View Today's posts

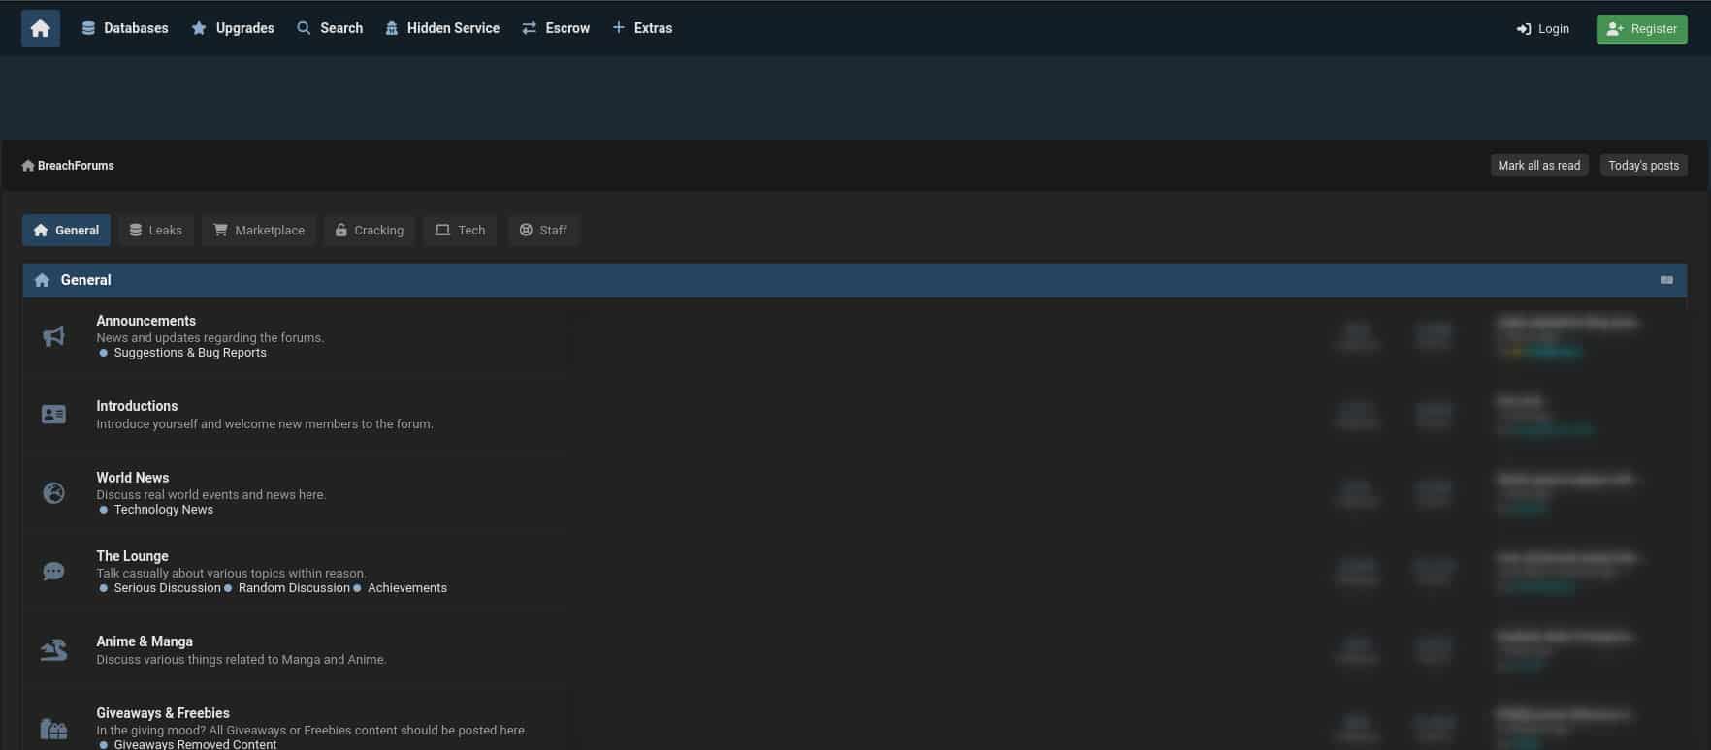(x=1643, y=166)
